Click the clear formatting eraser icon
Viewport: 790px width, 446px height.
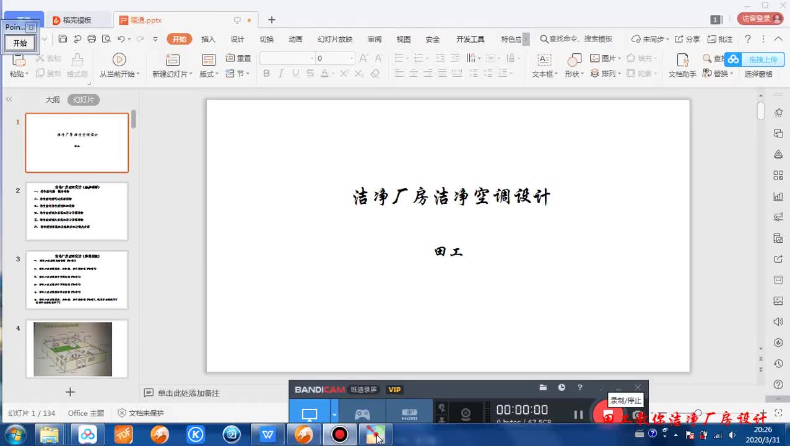click(375, 73)
